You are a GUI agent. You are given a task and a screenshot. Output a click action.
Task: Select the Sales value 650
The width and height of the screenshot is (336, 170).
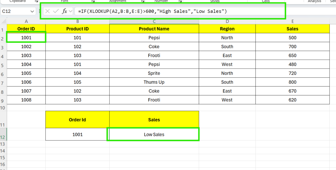[292, 55]
